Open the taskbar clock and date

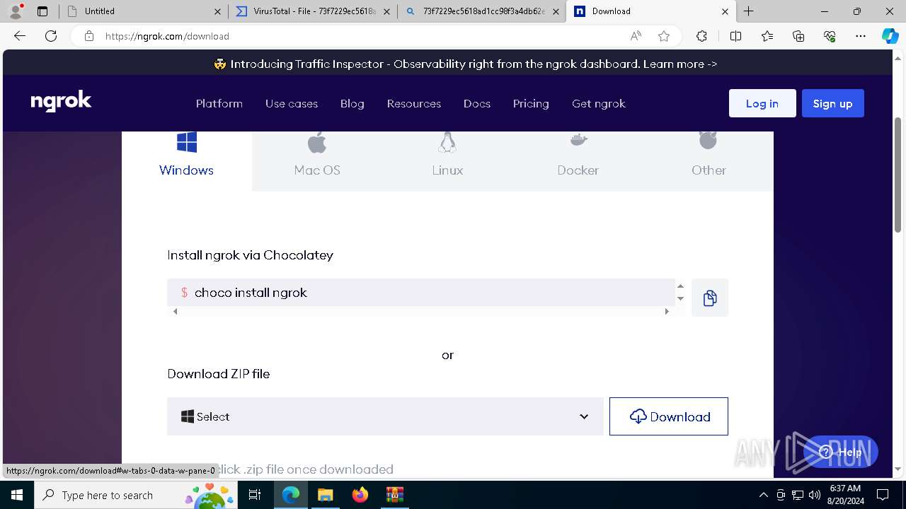[x=844, y=495]
